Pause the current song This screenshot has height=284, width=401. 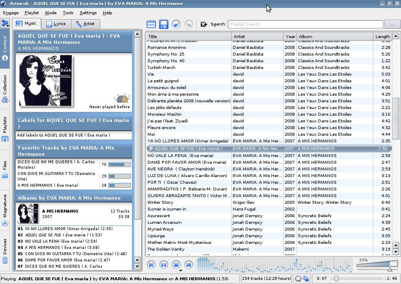(x=164, y=264)
